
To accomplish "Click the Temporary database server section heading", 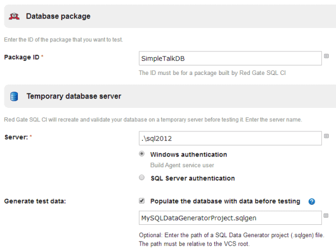I will 74,97.
